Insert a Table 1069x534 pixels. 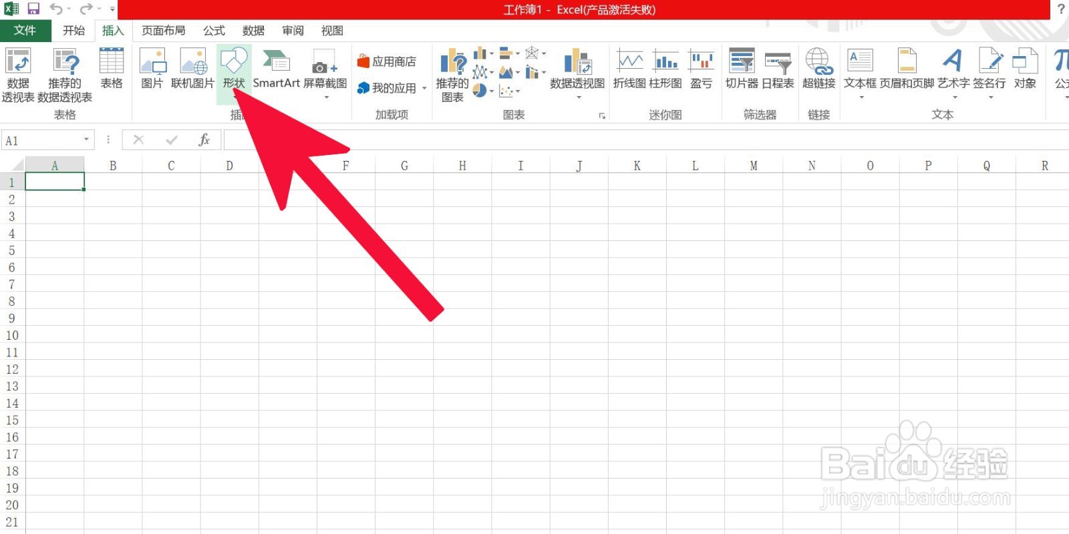pos(112,68)
